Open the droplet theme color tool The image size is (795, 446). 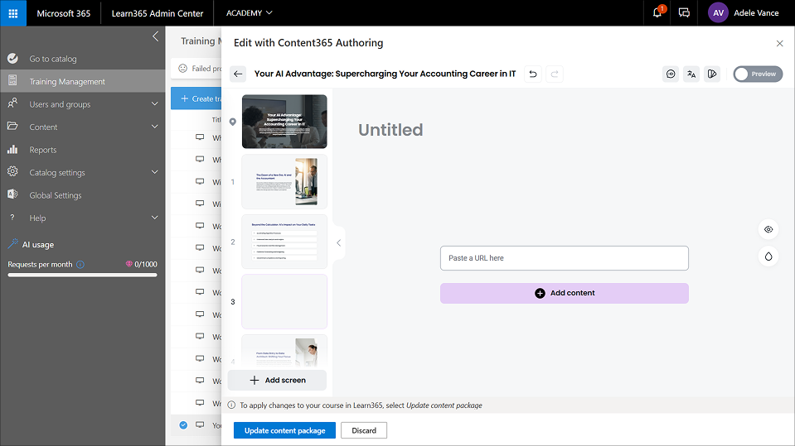[x=768, y=257]
